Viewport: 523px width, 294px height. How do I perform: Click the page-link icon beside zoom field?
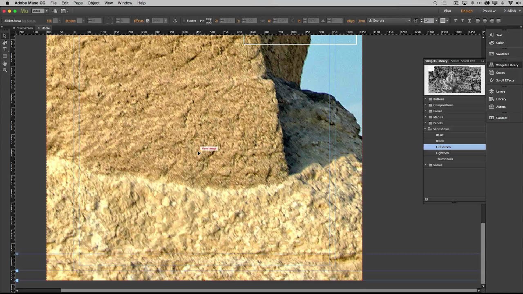click(x=54, y=11)
